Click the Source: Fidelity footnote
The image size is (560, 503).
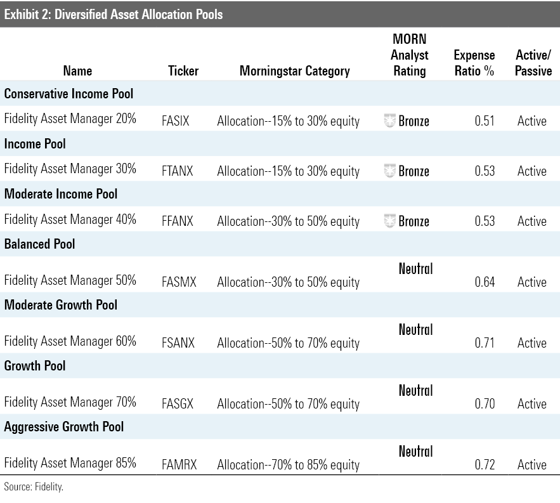click(34, 487)
